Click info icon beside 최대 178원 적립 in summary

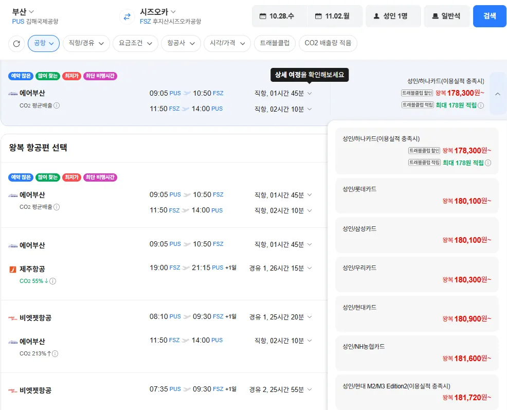point(481,105)
